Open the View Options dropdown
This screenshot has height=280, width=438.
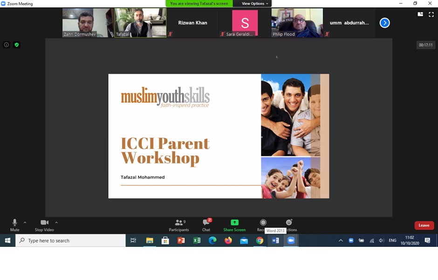pyautogui.click(x=255, y=4)
